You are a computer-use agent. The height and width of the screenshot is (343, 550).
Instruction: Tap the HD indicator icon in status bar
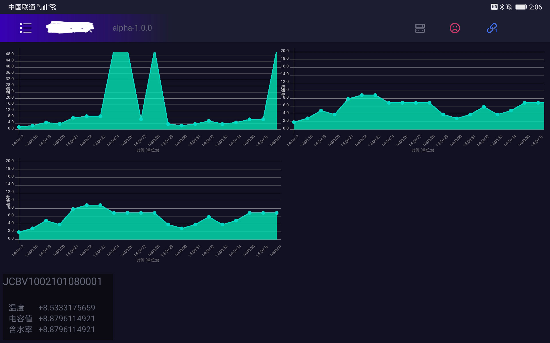[x=494, y=7]
